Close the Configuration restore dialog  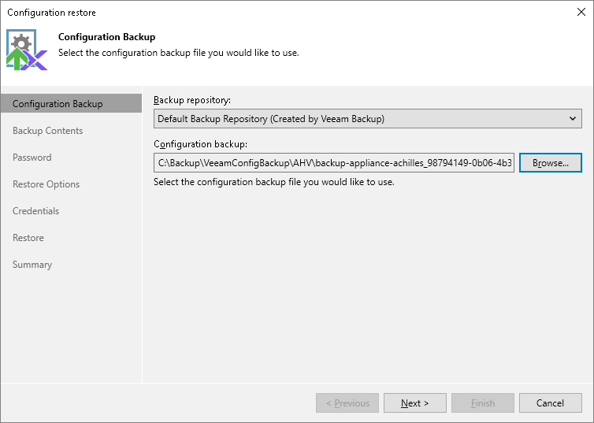click(581, 13)
